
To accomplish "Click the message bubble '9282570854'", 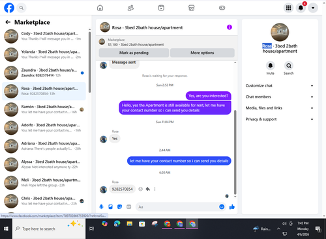I will [122, 189].
